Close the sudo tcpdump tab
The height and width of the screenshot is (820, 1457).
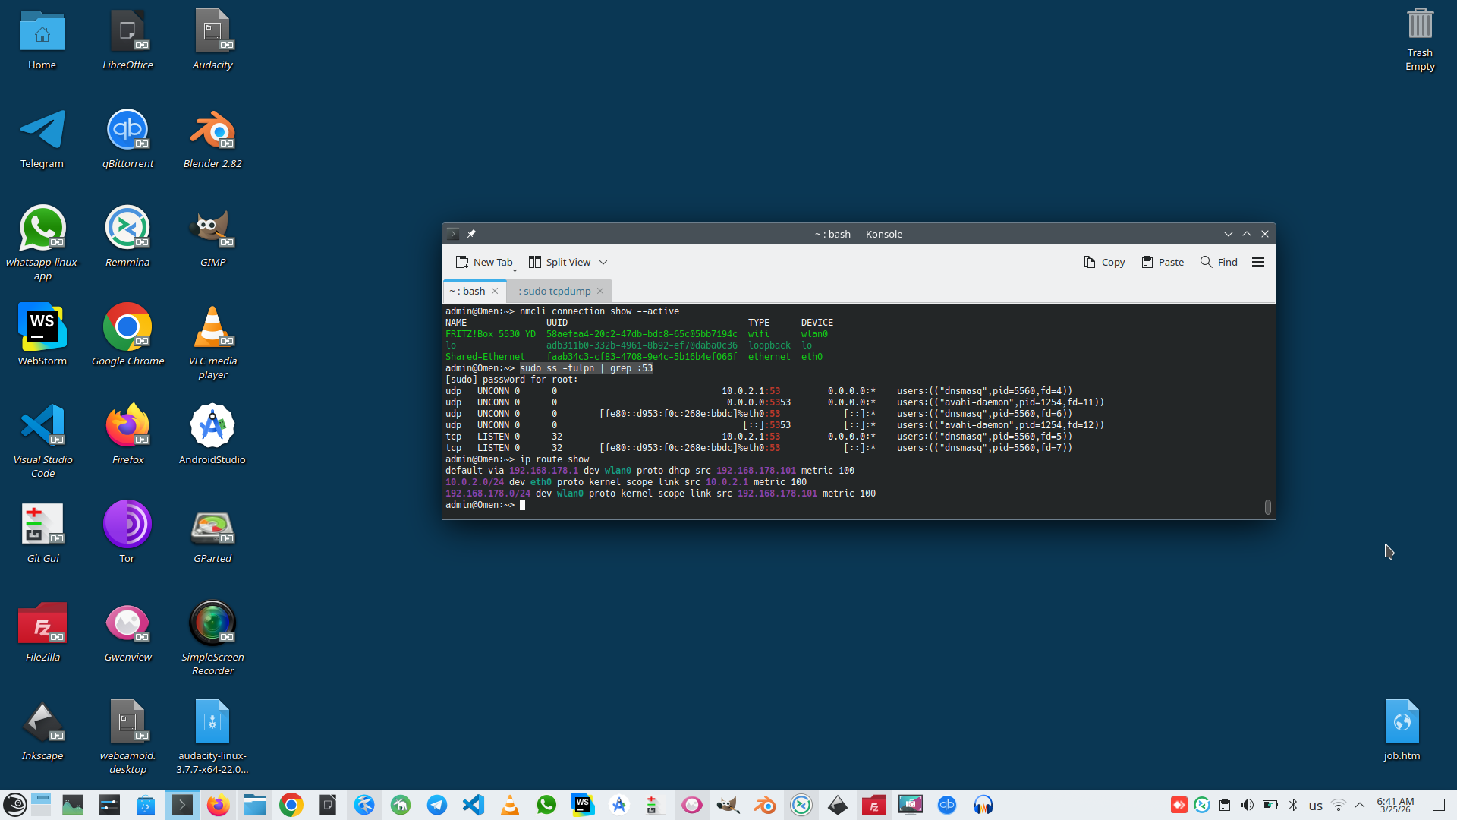click(600, 291)
